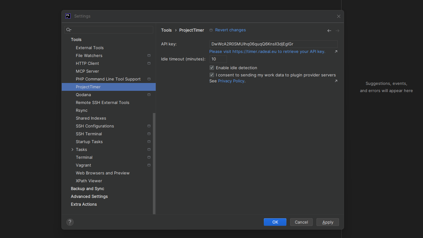Click project-level icon next to HTTP Client
The width and height of the screenshot is (423, 238).
click(149, 63)
